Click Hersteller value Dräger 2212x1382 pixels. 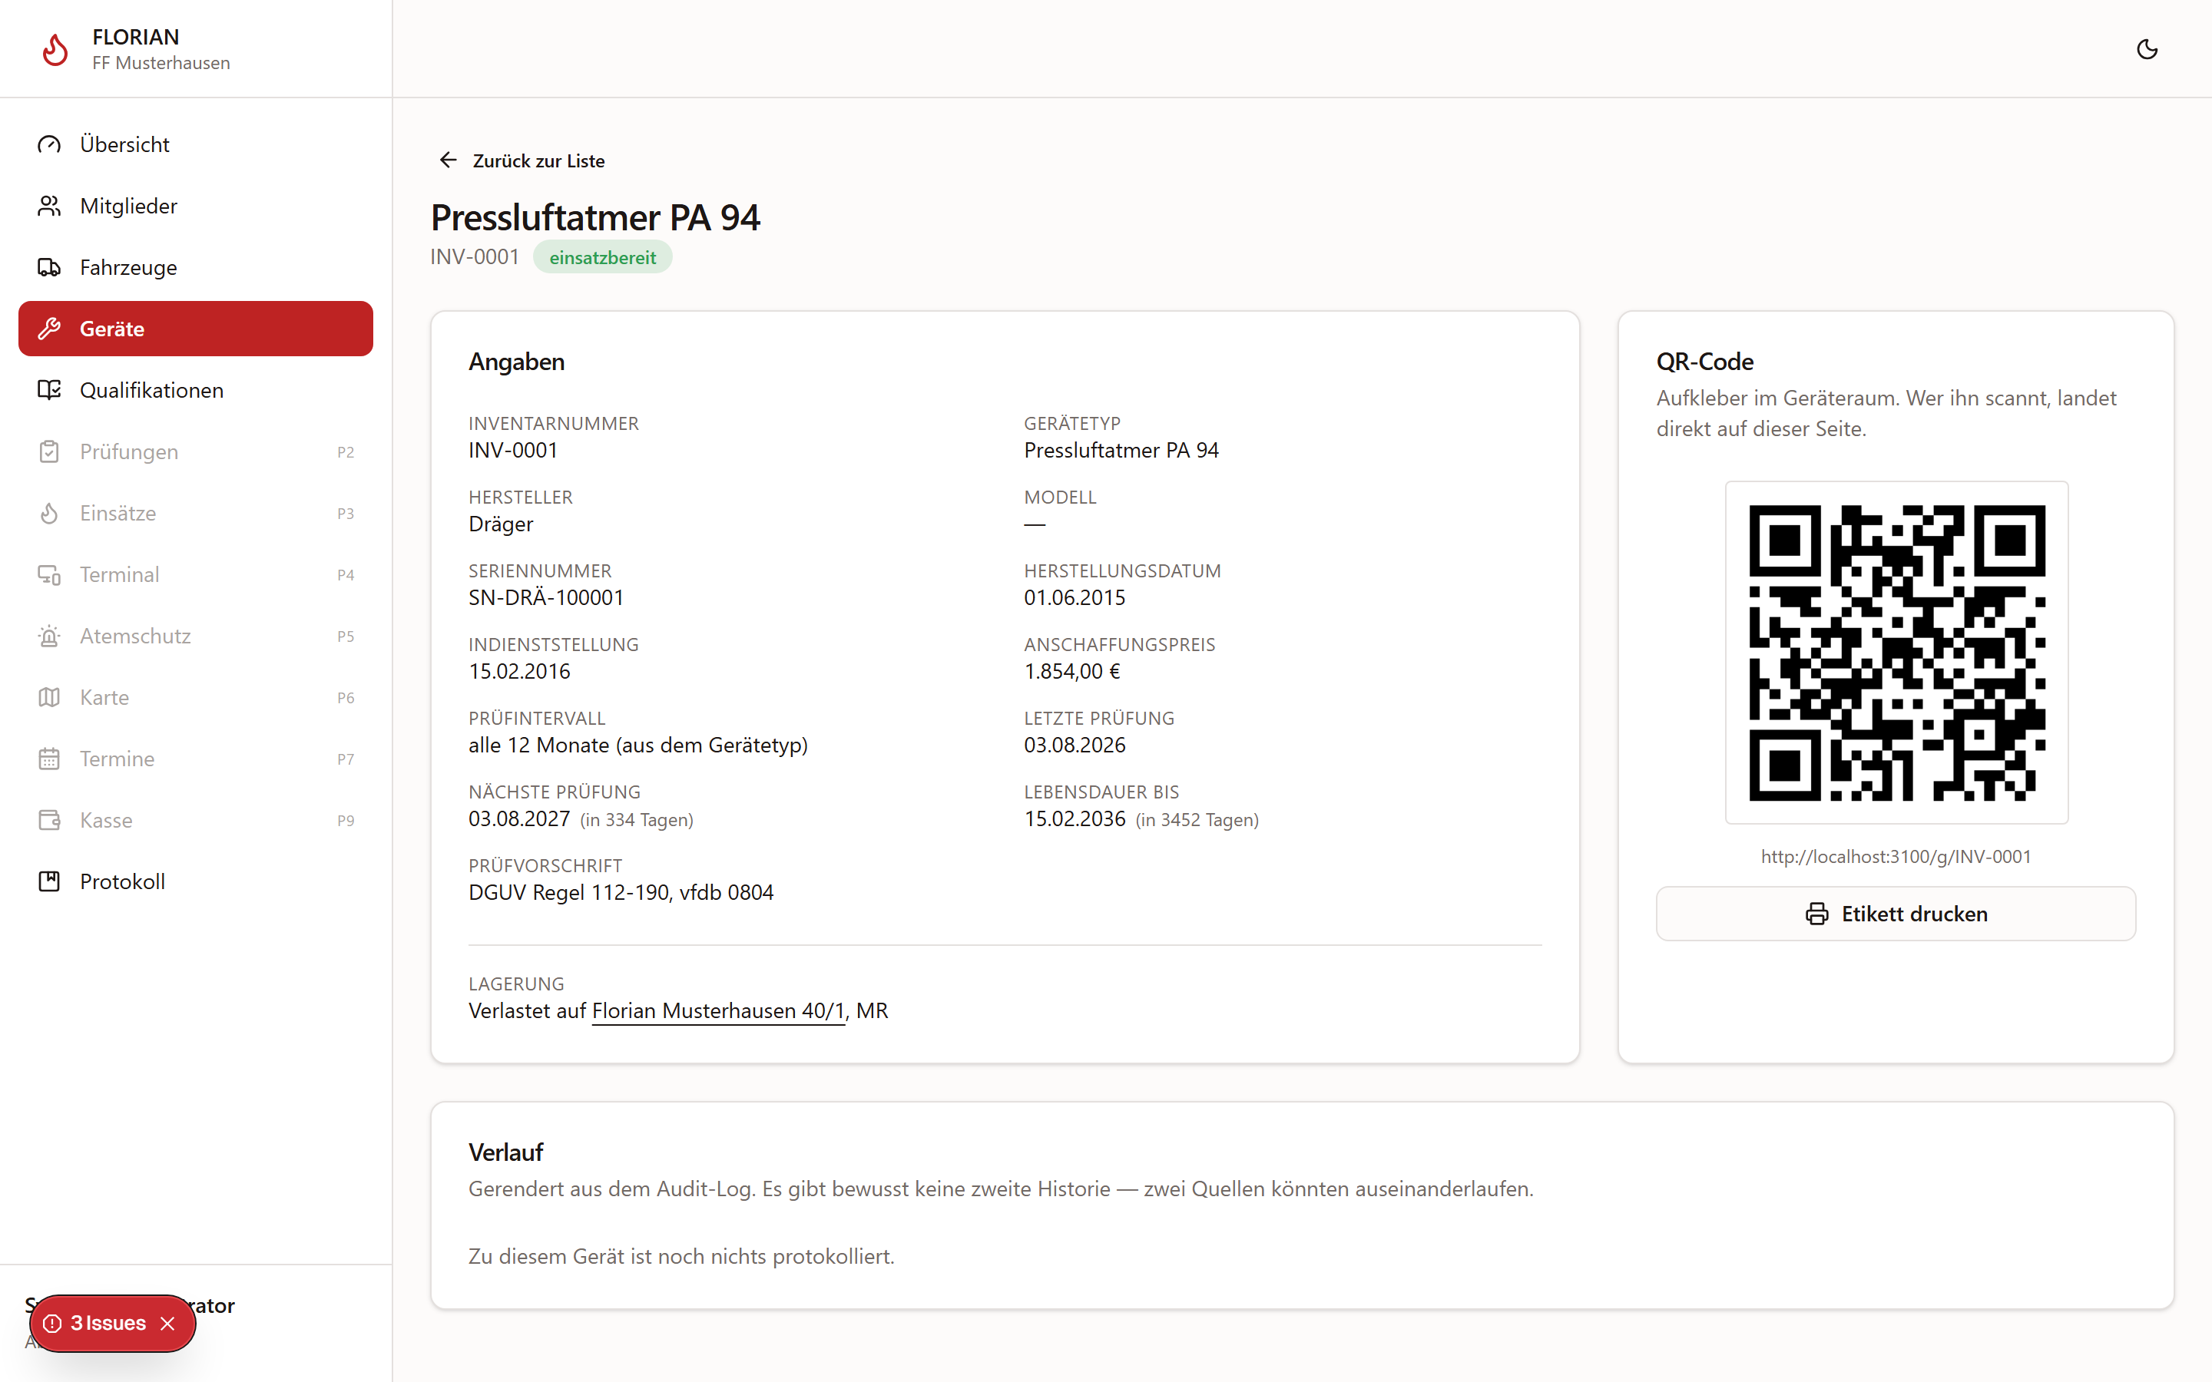(501, 524)
